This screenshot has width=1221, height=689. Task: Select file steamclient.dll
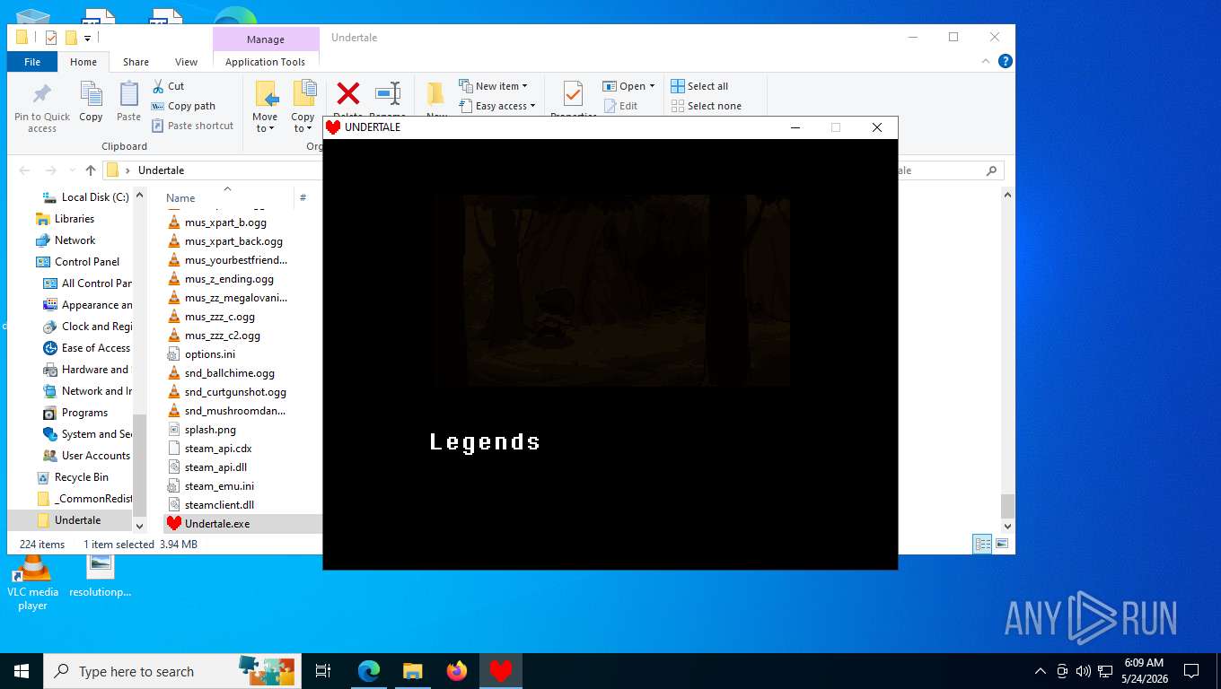pyautogui.click(x=219, y=505)
